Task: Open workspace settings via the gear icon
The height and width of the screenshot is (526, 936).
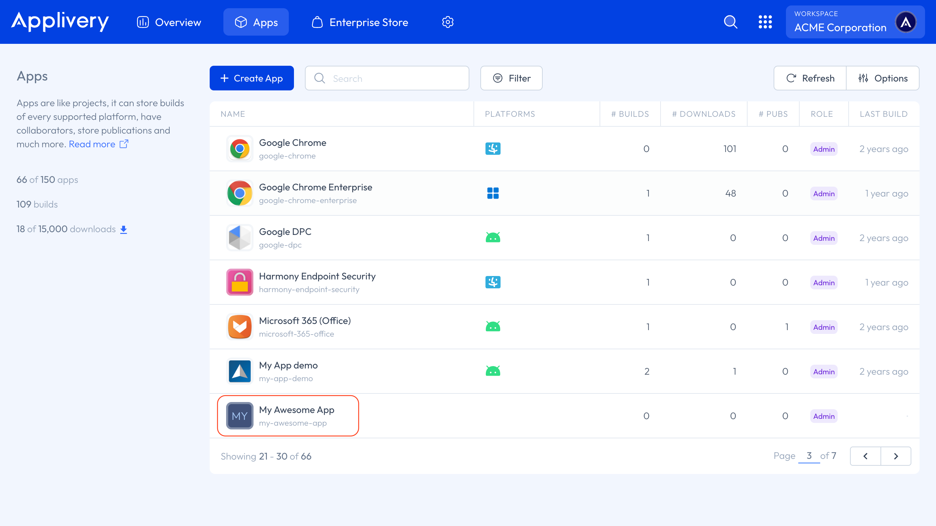Action: 448,22
